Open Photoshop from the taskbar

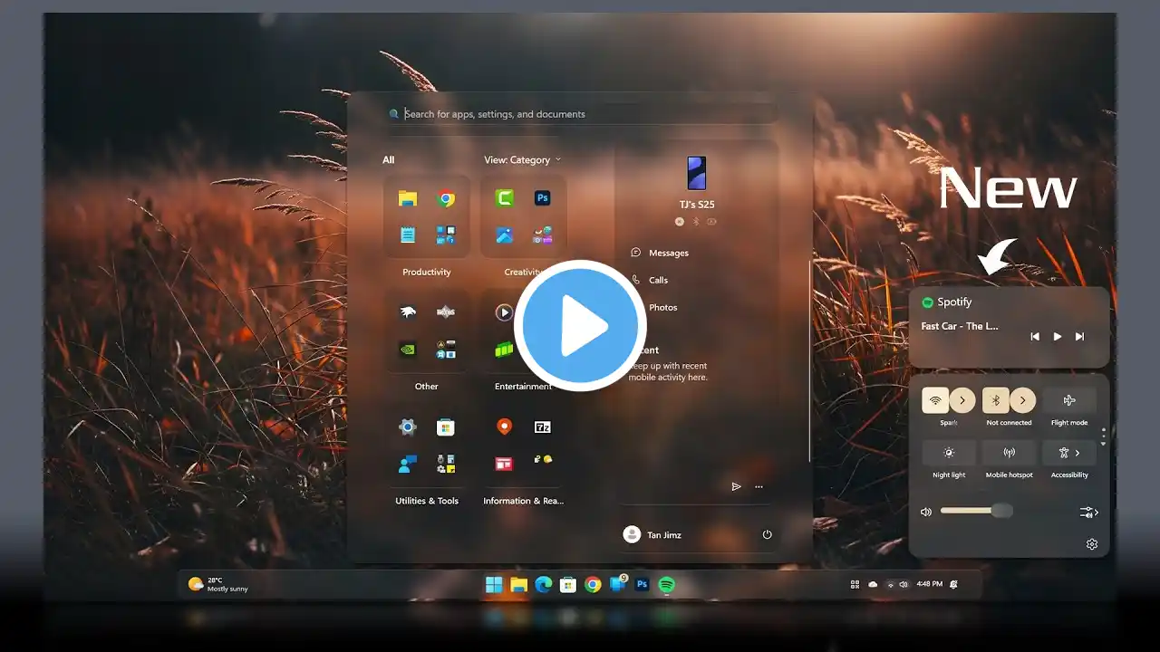coord(642,585)
